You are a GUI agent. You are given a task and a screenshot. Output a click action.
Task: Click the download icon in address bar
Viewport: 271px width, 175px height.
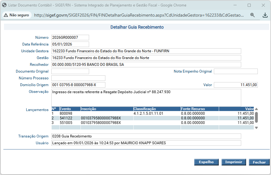click(265, 15)
